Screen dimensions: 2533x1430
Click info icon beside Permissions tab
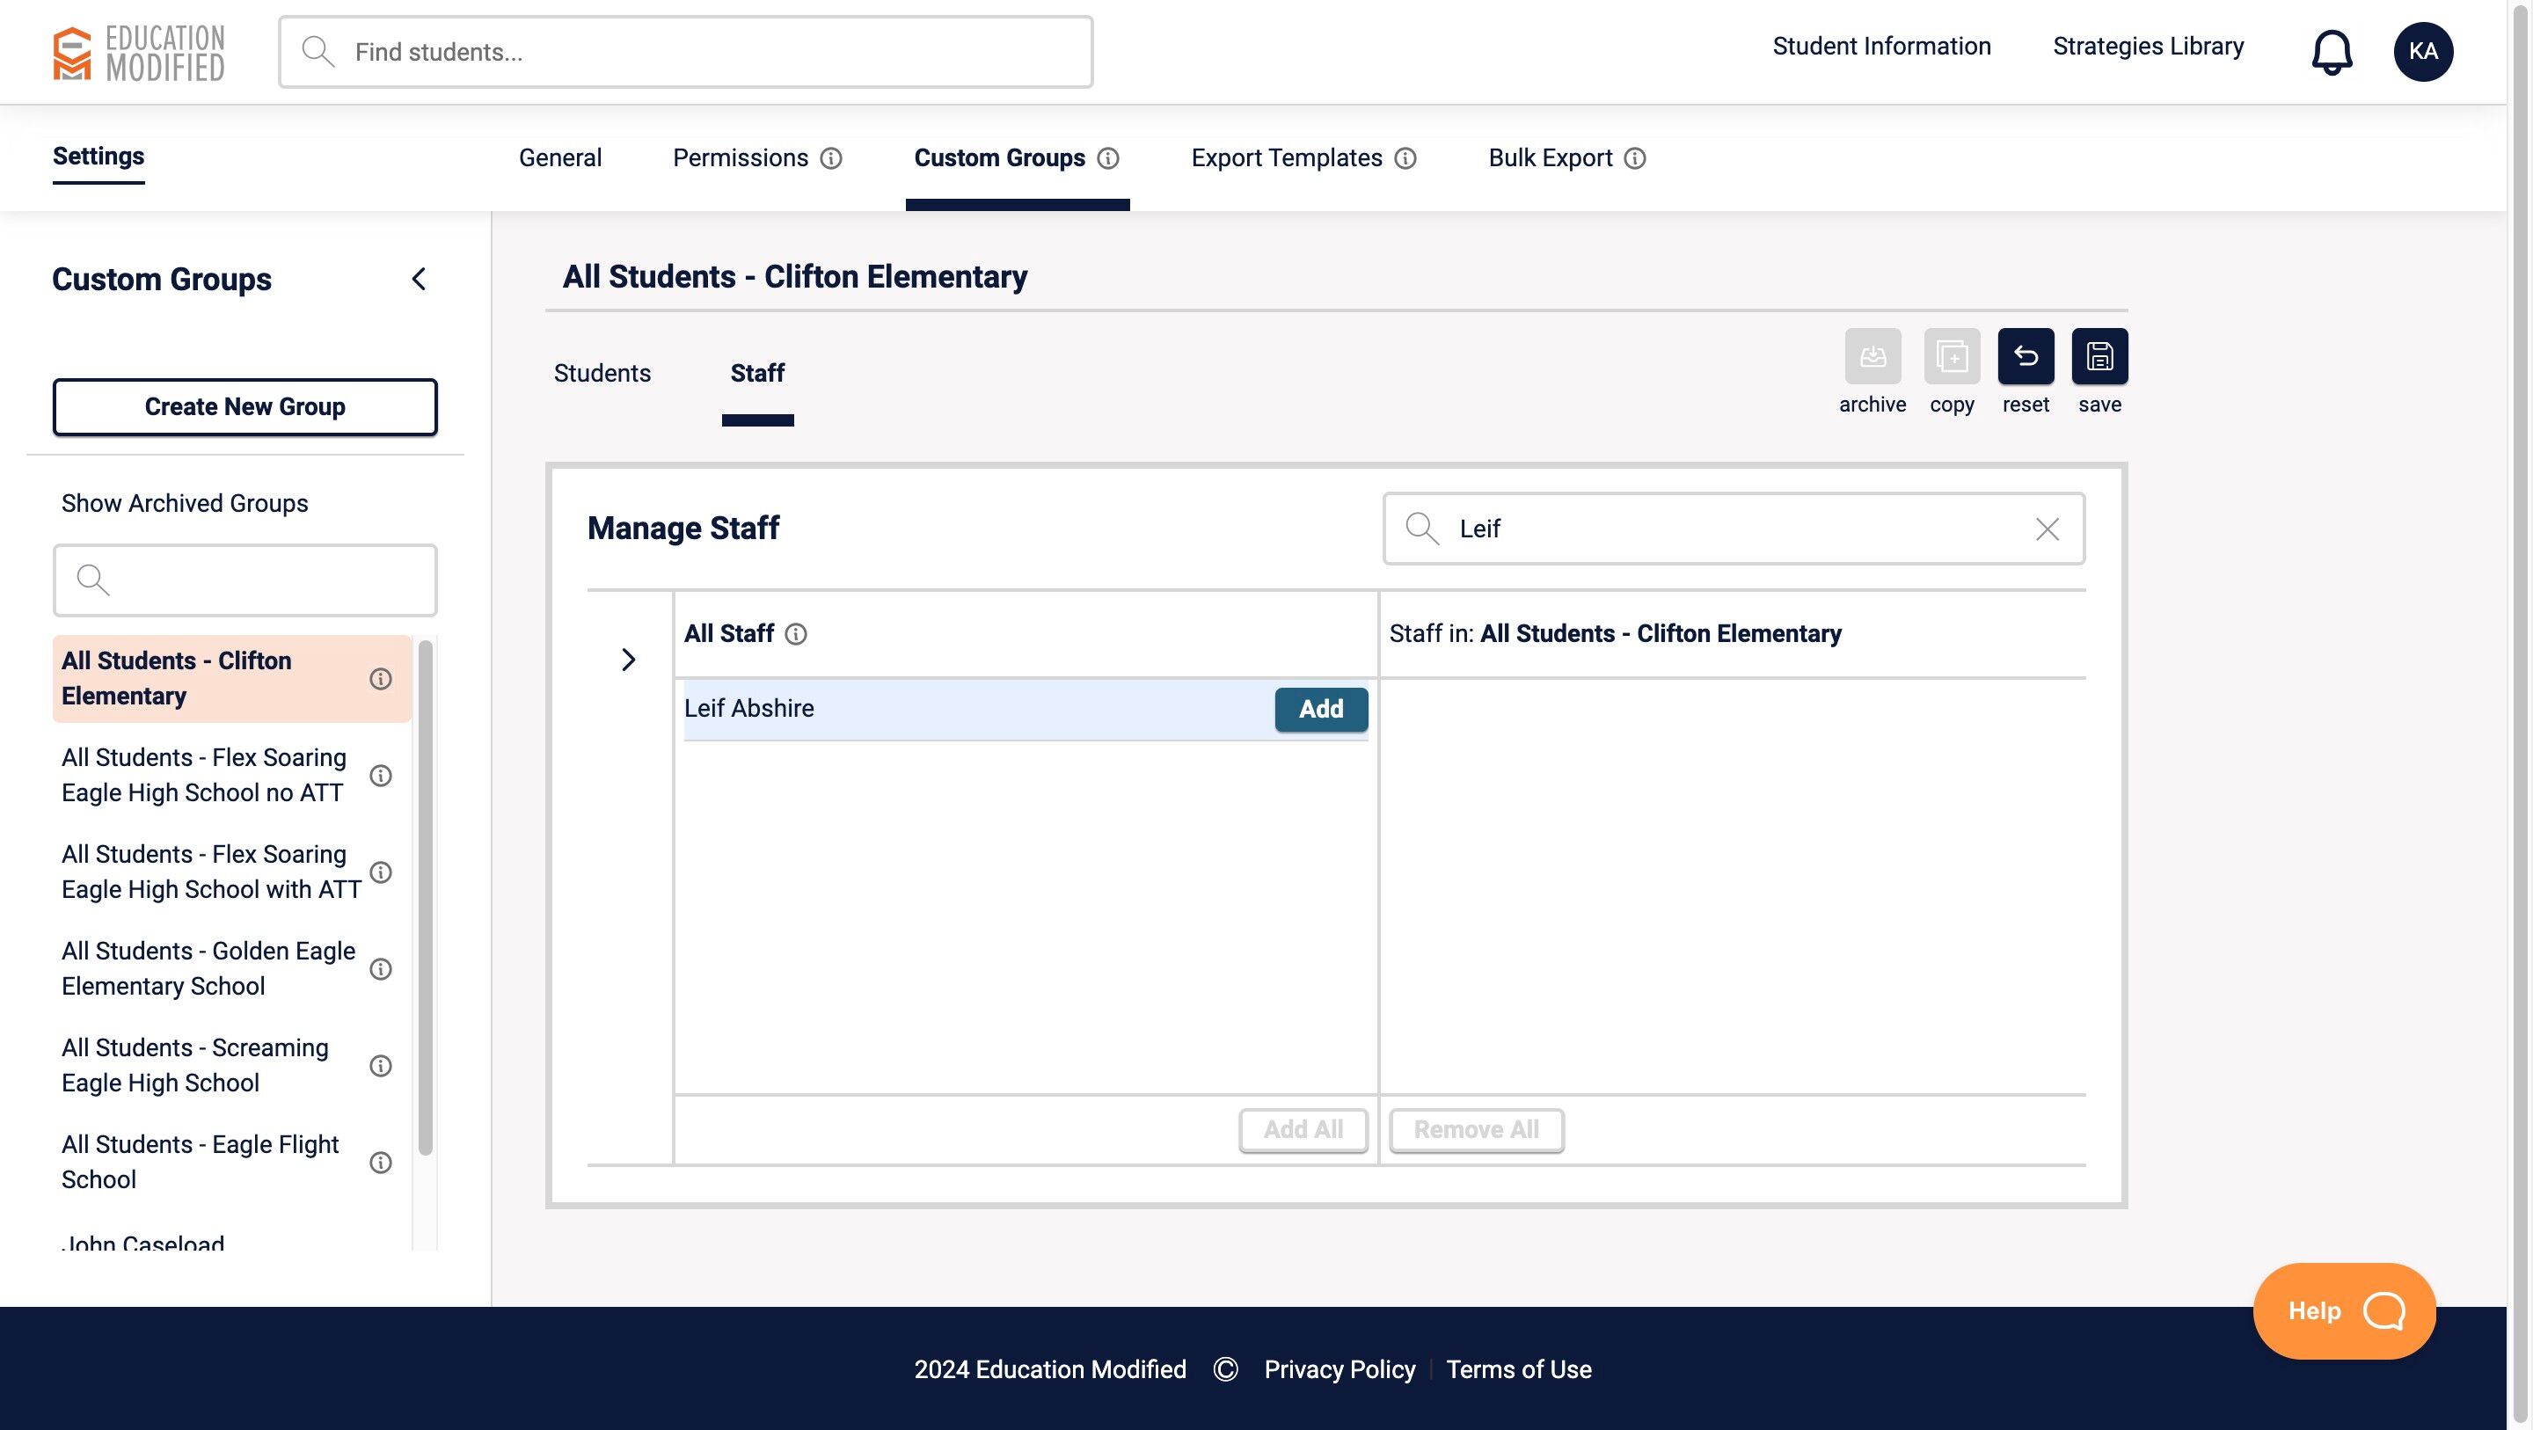coord(831,158)
